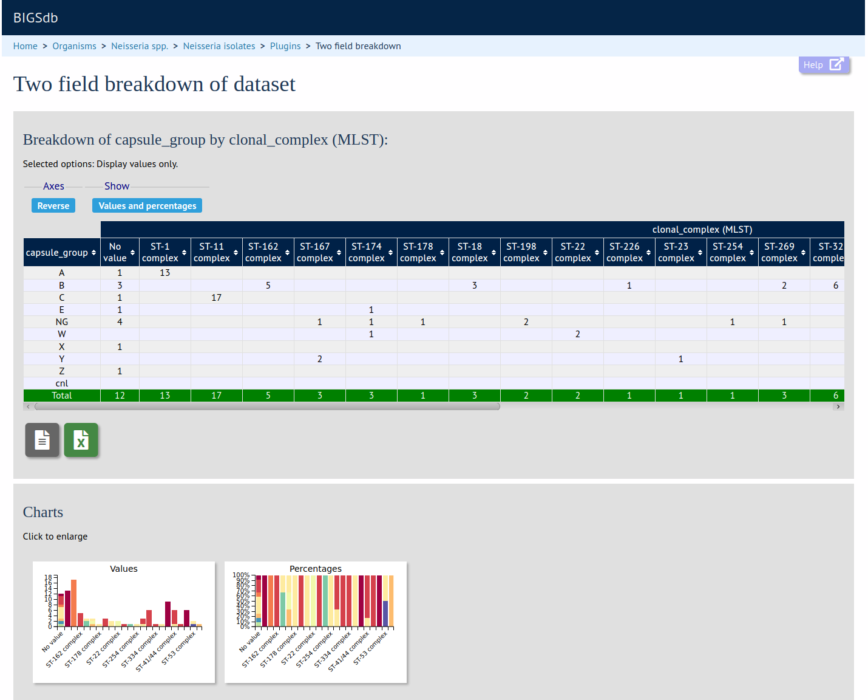
Task: Click right arrow of table scrollbar
Action: click(x=838, y=407)
